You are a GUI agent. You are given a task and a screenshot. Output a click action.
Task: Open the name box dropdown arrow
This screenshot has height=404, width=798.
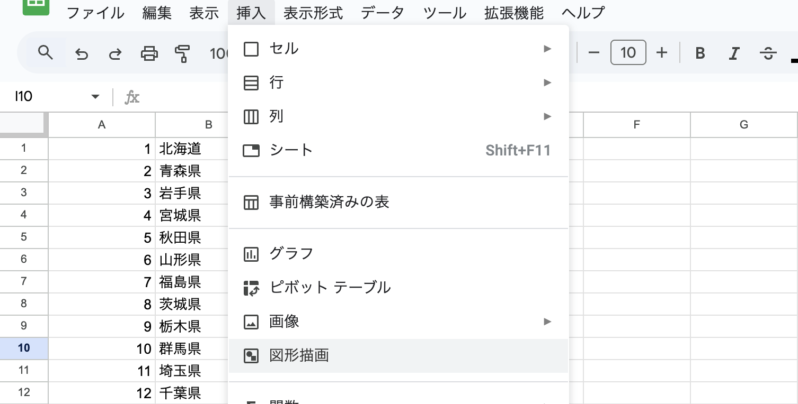(95, 97)
